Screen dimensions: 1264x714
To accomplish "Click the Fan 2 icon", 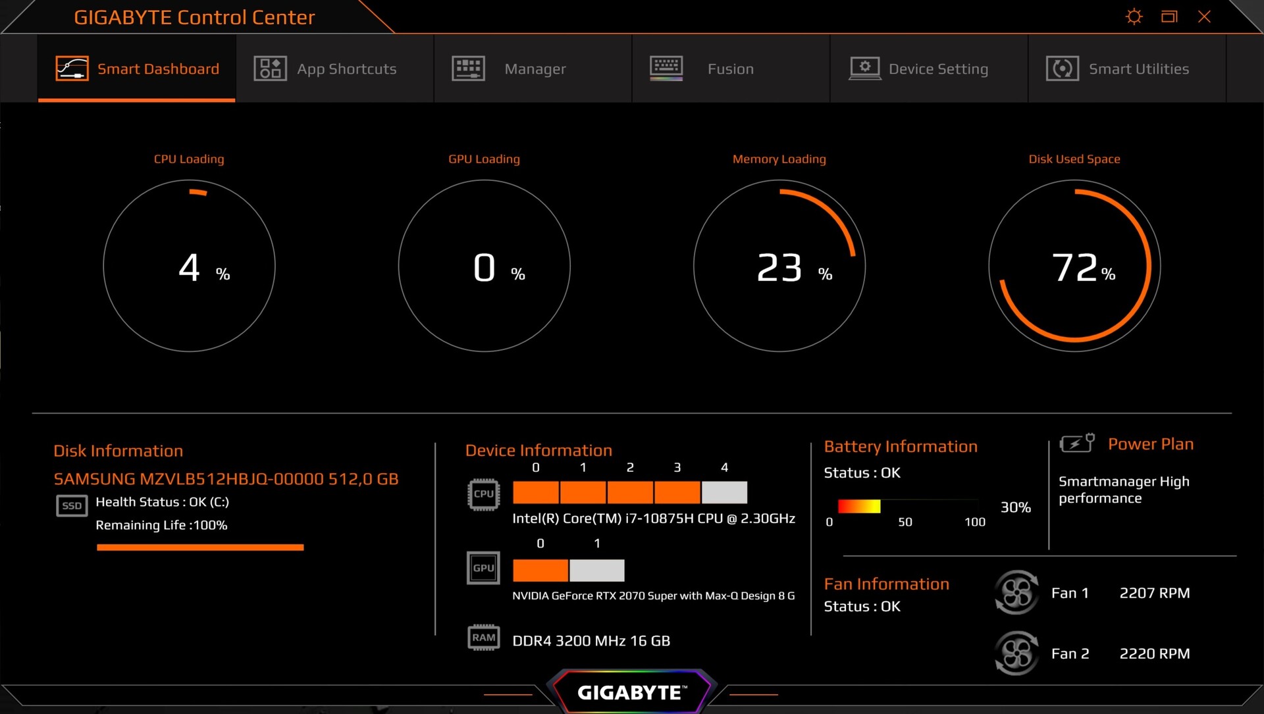I will [x=1016, y=653].
